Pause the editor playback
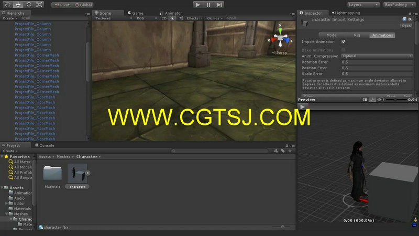Screen dimensions: 419x236 (x=208, y=5)
